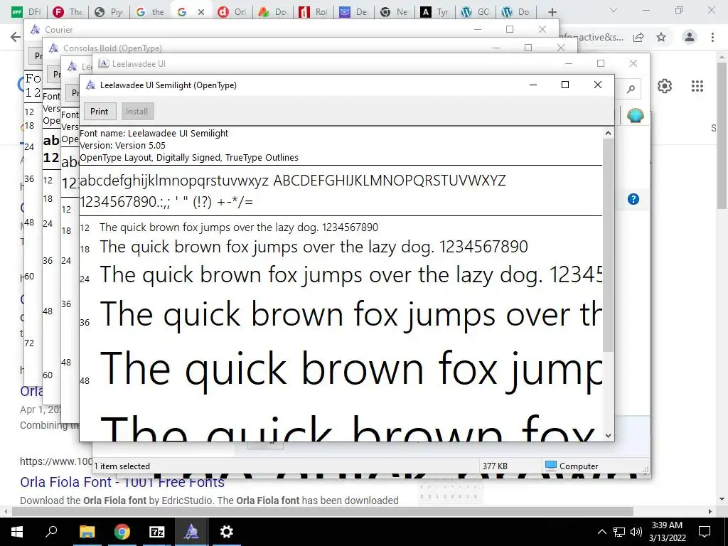Click the share page icon in address bar
728x546 pixels.
click(638, 37)
